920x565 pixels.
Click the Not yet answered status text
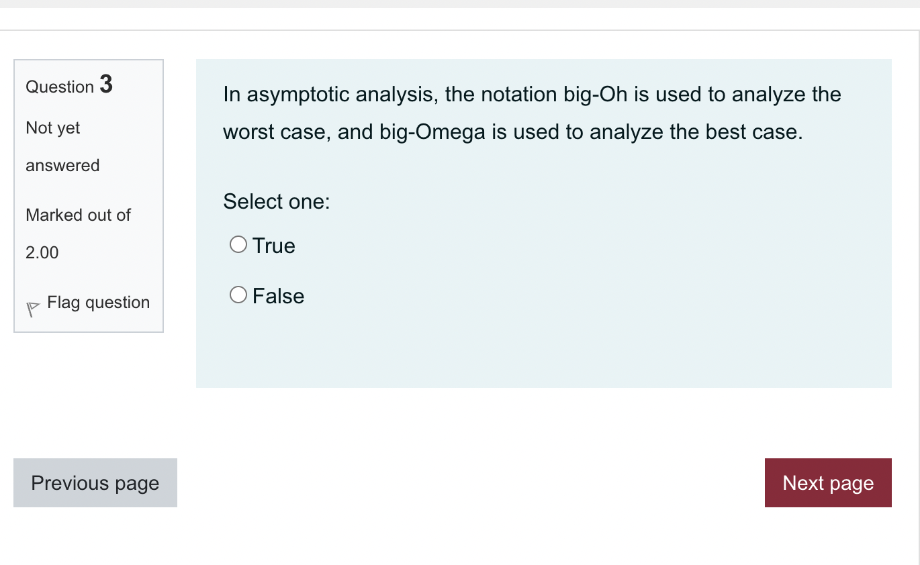tap(62, 146)
